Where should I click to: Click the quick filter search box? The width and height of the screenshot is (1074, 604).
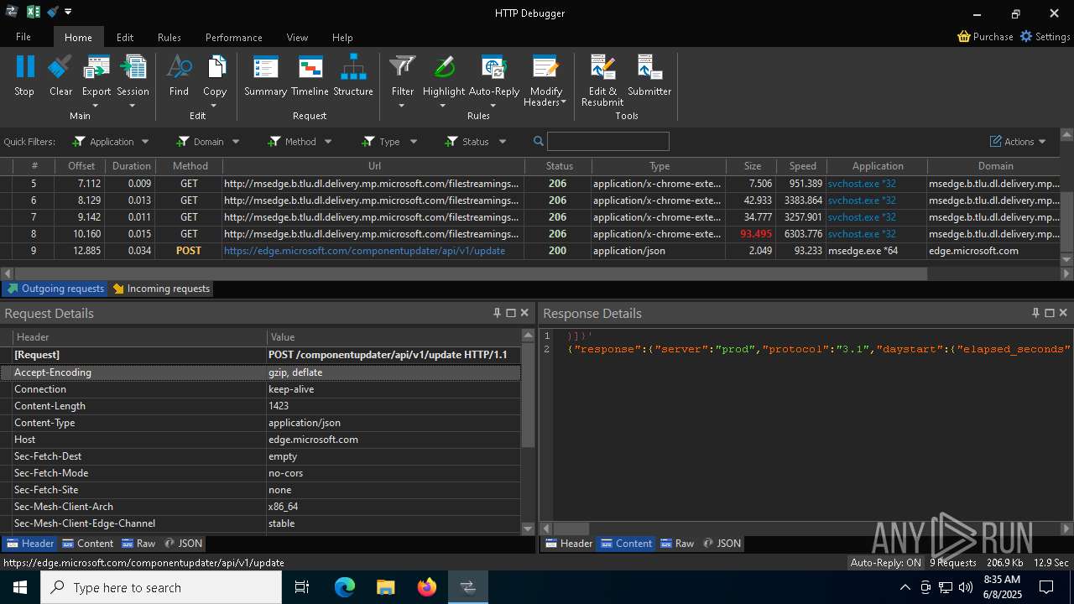click(x=608, y=141)
